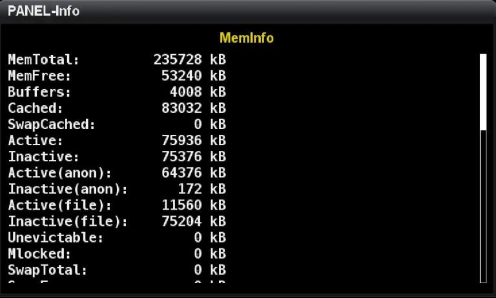
Task: Select the Inactive(anon) row label
Action: 68,189
